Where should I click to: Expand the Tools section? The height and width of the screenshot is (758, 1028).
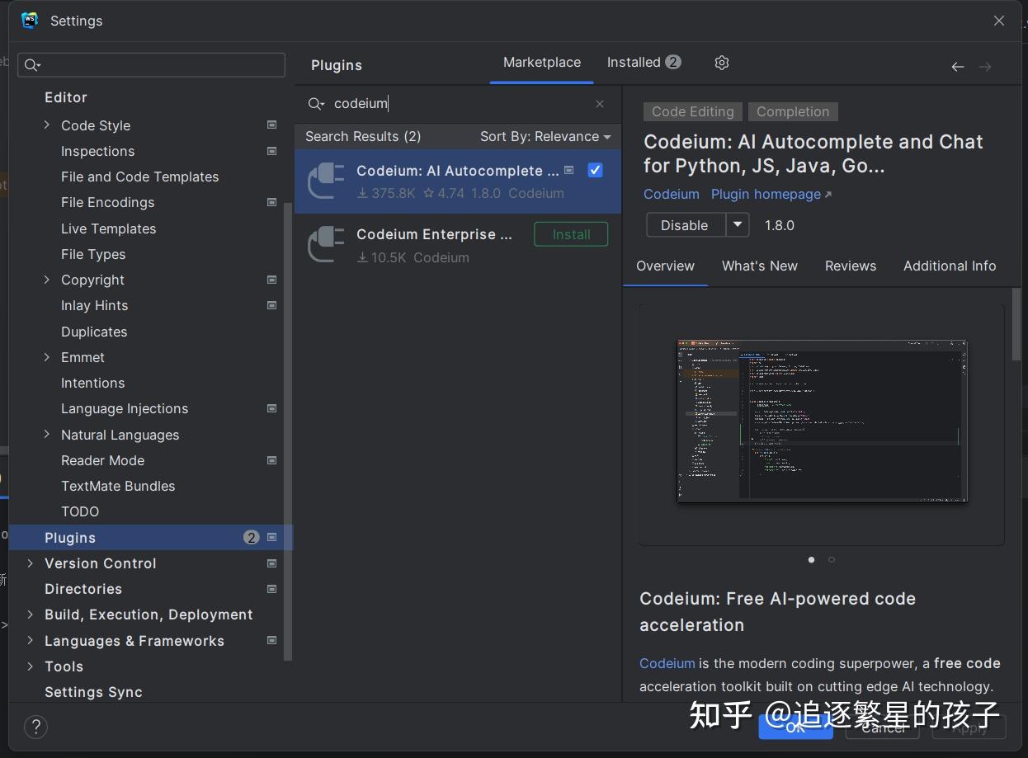point(31,666)
